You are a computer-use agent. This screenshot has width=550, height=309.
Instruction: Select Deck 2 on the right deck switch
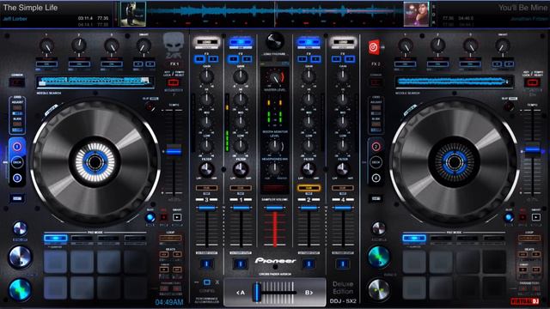click(x=376, y=147)
